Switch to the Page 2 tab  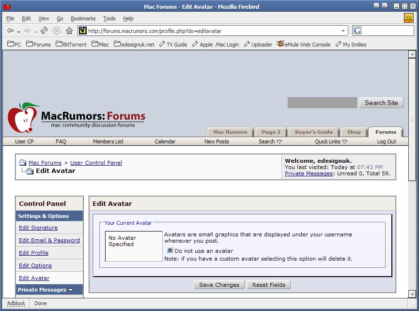[x=271, y=132]
